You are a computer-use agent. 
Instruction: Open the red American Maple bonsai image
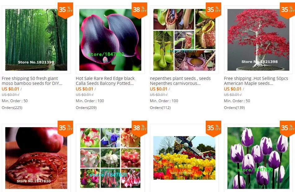click(x=258, y=40)
